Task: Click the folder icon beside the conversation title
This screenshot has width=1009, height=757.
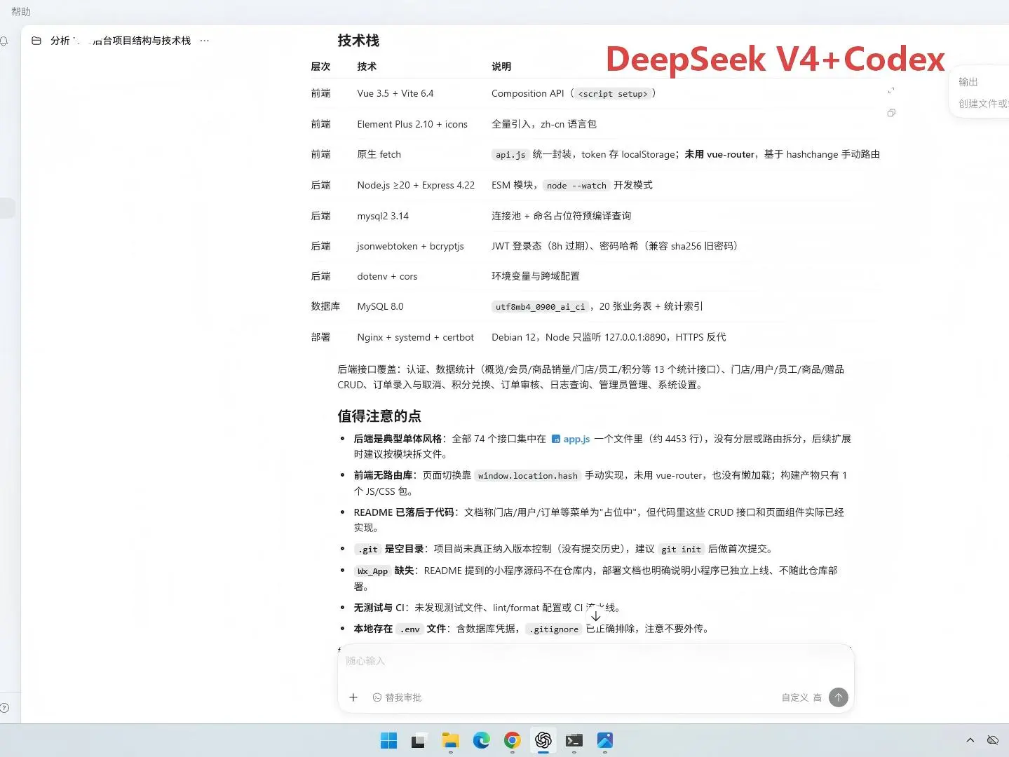Action: pos(36,41)
